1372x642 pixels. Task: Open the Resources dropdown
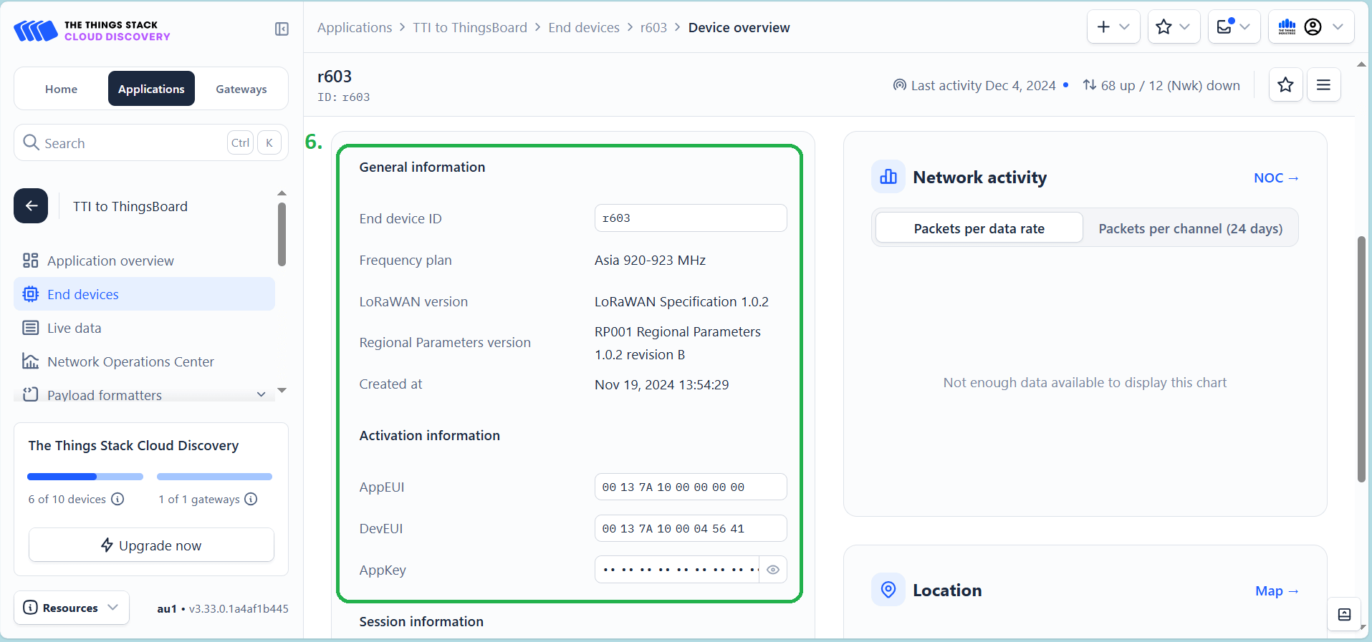72,608
